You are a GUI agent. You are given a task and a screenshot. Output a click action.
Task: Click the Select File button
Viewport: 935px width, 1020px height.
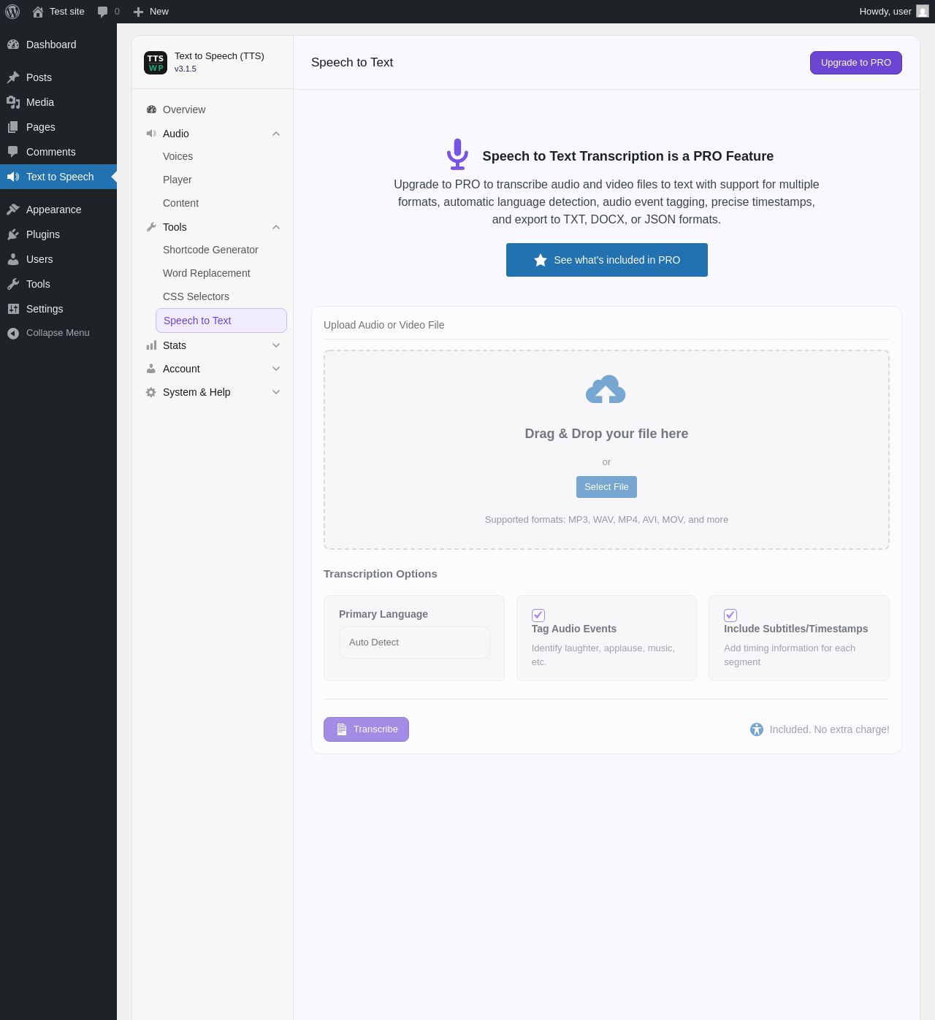[x=606, y=487]
